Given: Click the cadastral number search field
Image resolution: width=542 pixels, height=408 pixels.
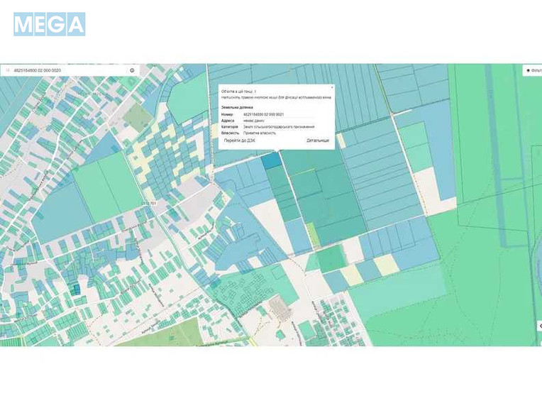Looking at the screenshot, I should point(64,70).
